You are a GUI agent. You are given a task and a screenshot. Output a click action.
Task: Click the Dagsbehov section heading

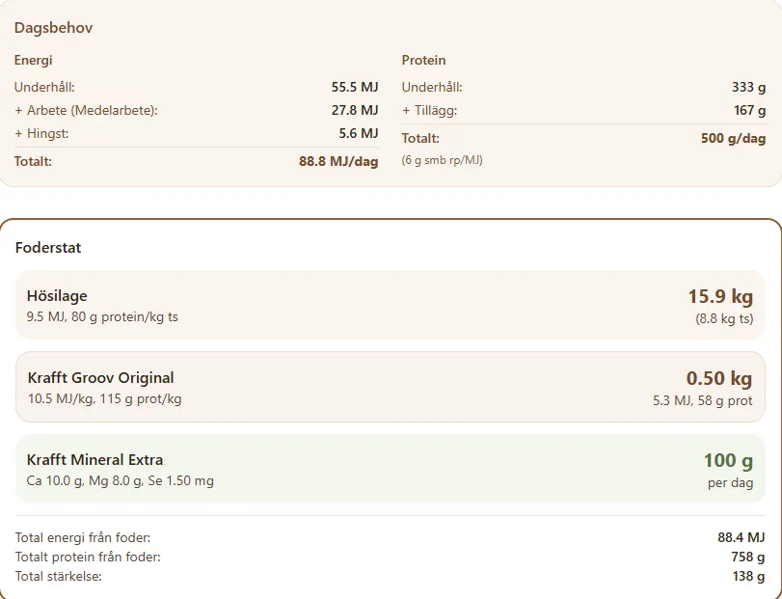pos(53,28)
